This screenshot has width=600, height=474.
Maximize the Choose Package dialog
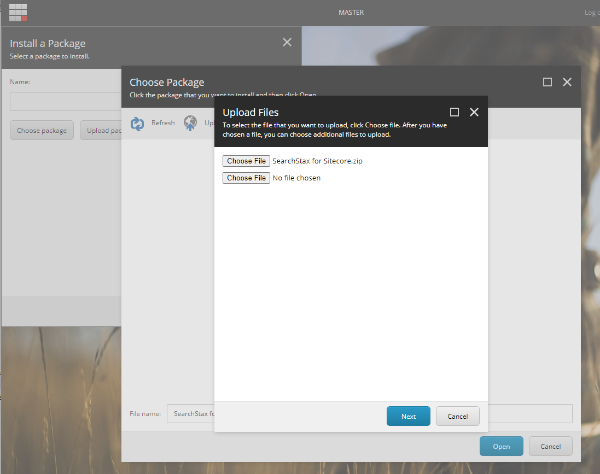click(x=547, y=82)
